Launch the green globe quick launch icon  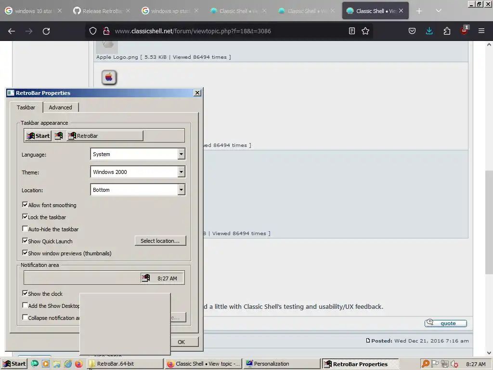pos(35,364)
